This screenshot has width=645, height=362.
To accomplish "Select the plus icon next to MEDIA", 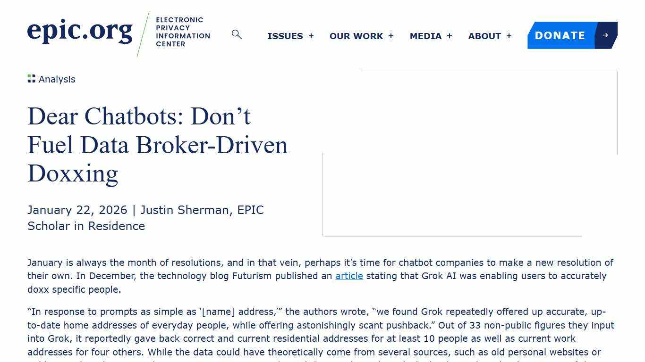I will coord(449,36).
